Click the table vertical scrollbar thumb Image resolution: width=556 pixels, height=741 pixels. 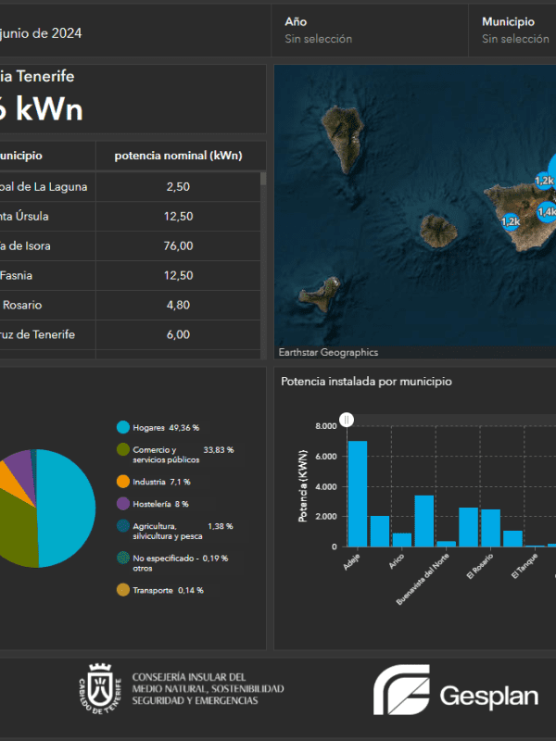click(263, 179)
